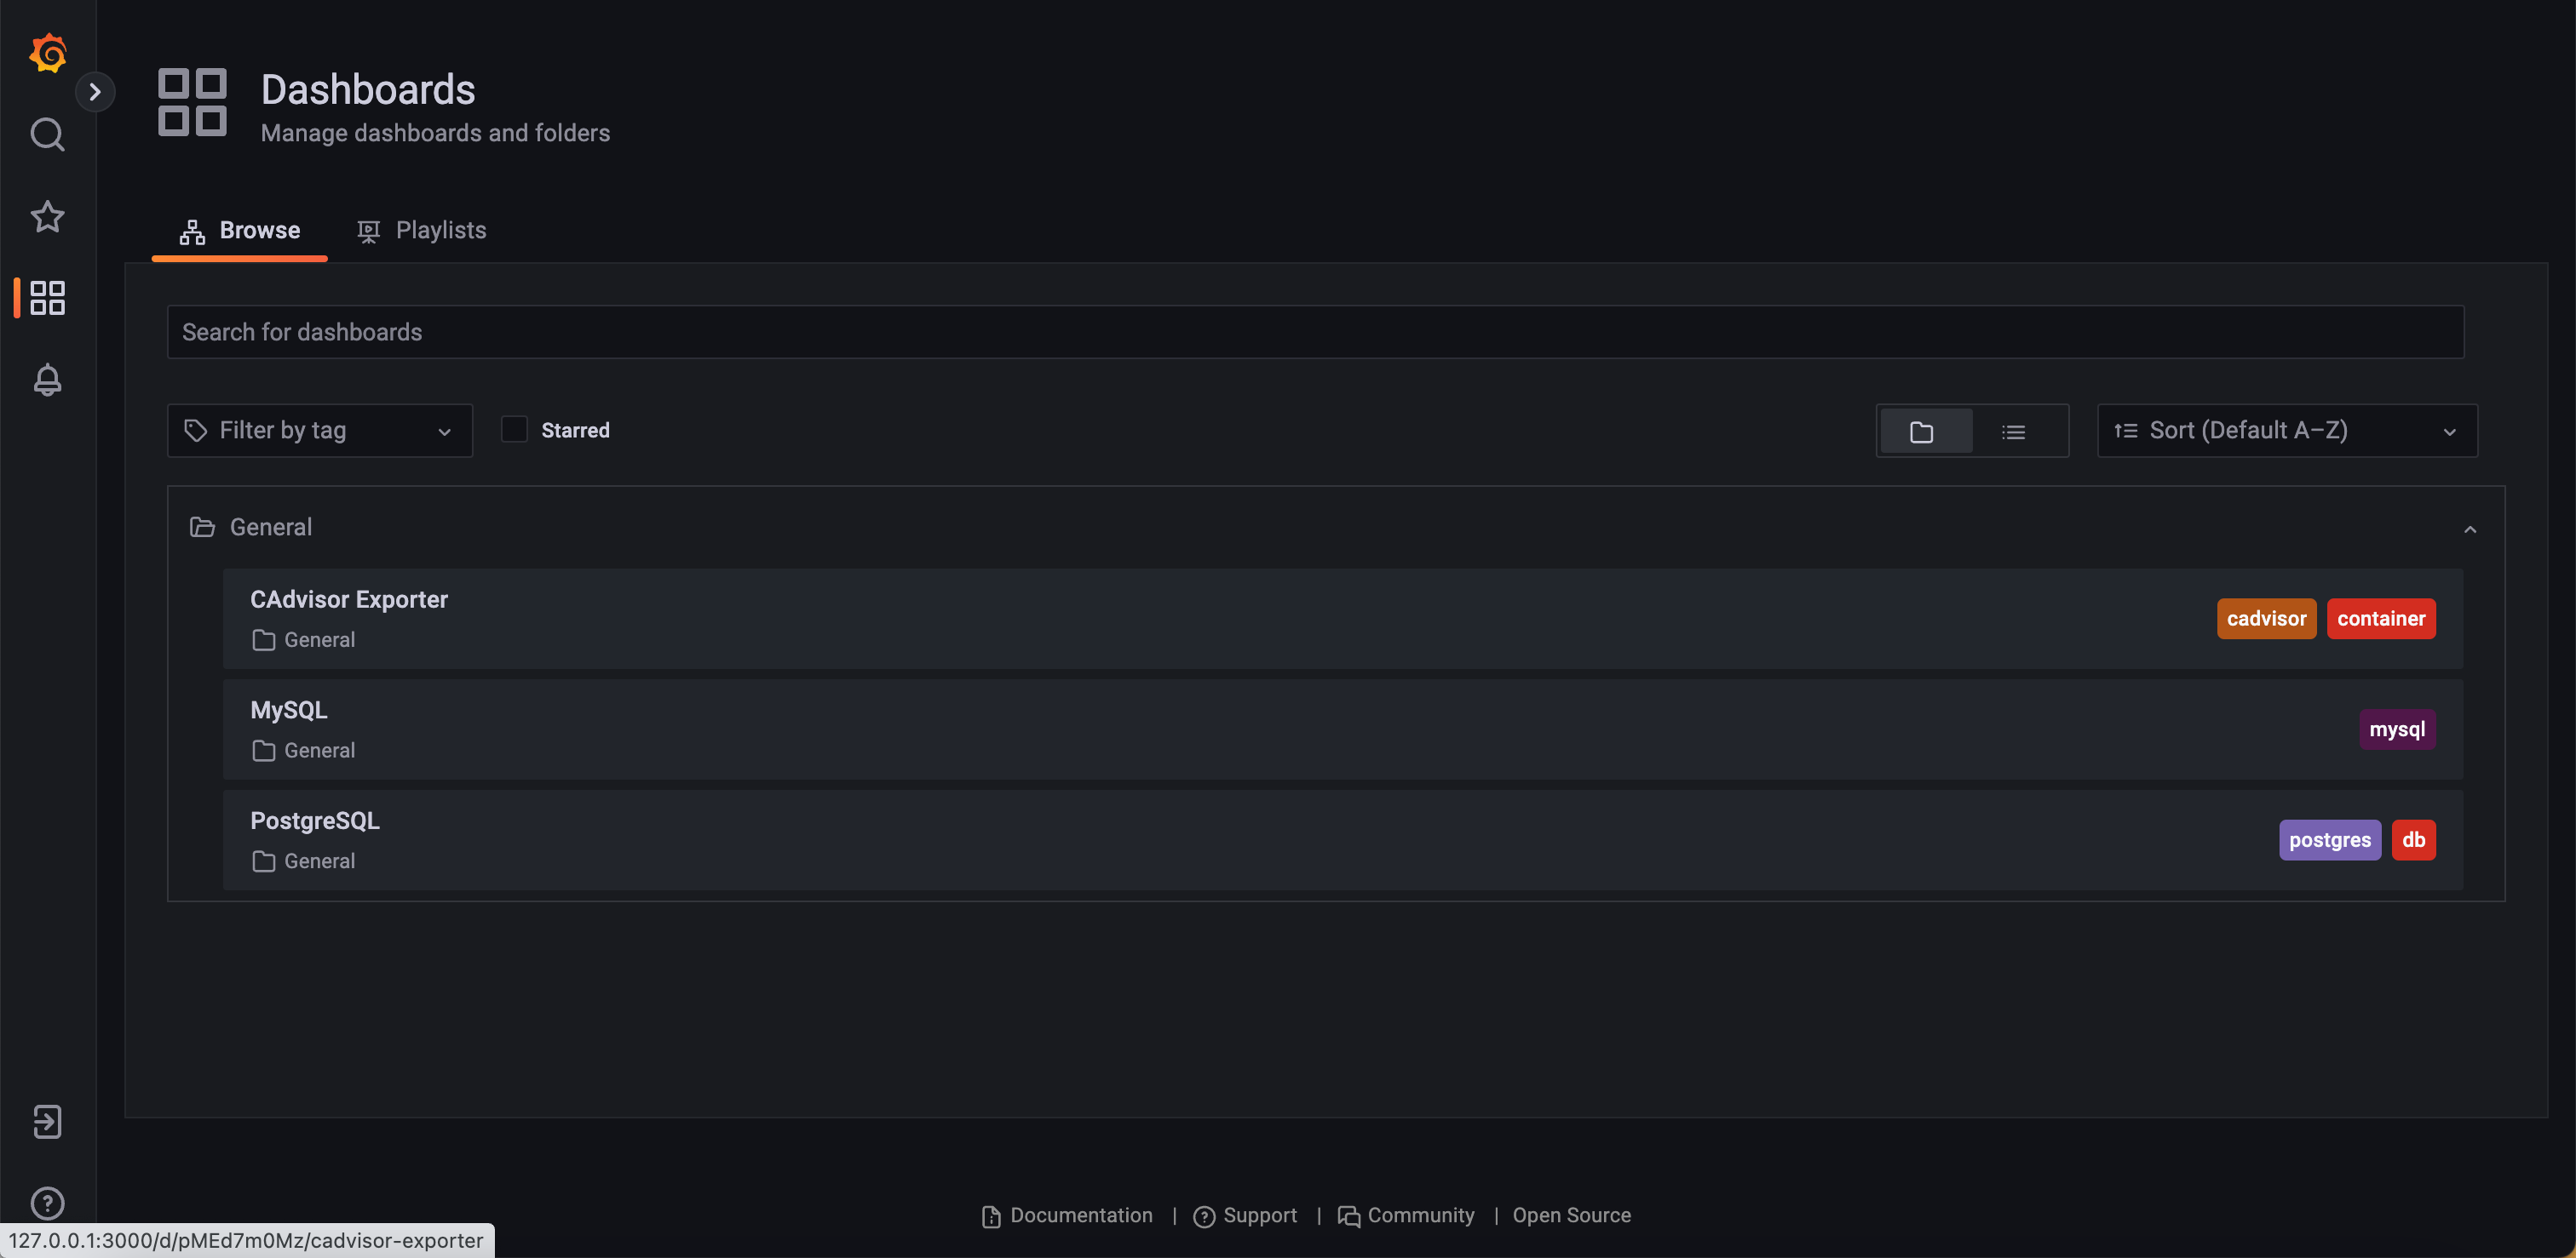
Task: Click the Dashboards sidebar icon
Action: click(45, 298)
